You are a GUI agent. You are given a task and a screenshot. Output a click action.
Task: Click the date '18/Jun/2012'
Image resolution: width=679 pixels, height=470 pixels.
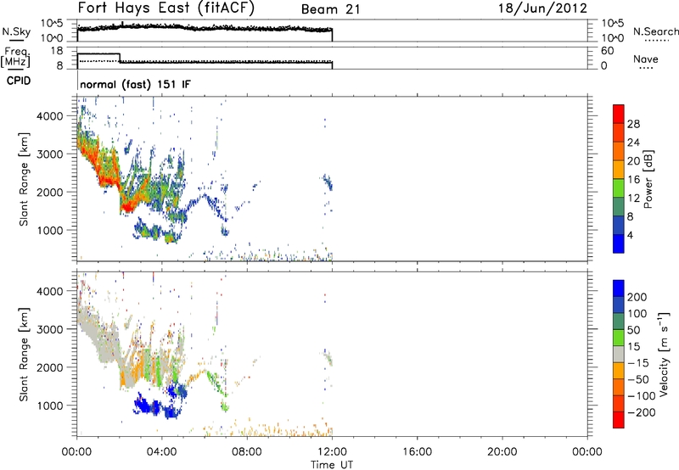pyautogui.click(x=542, y=8)
